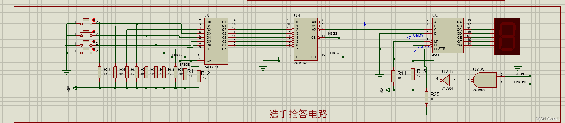Click the 148GS terminal at the NAND gate input
This screenshot has width=565, height=123.
coord(530,76)
